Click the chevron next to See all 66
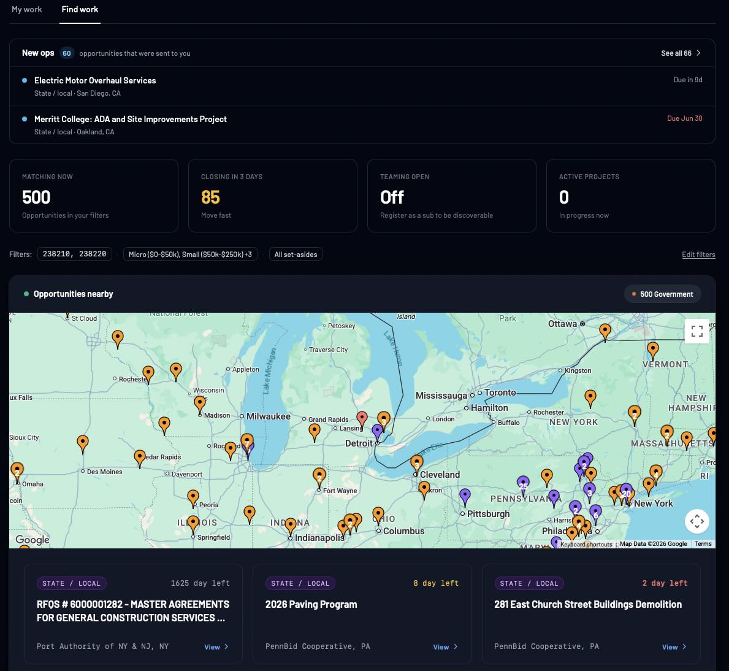This screenshot has width=729, height=671. pos(698,53)
